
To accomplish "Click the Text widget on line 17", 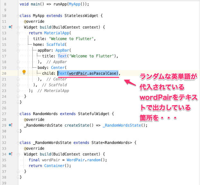I will click(62, 56).
